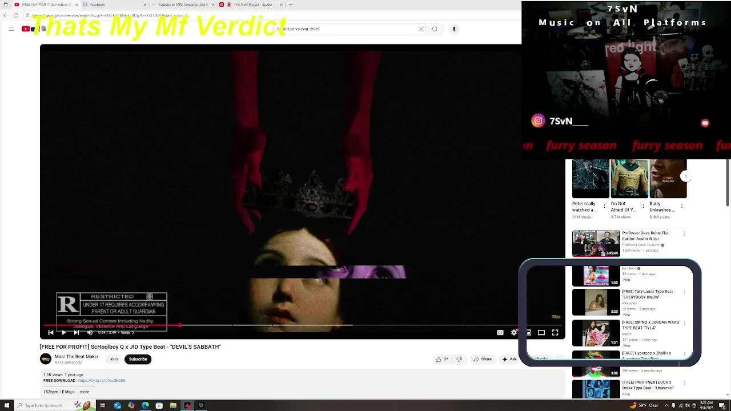This screenshot has height=411, width=731.
Task: Open options for PARTYNEXTDOOR x Drake beat
Action: click(685, 383)
